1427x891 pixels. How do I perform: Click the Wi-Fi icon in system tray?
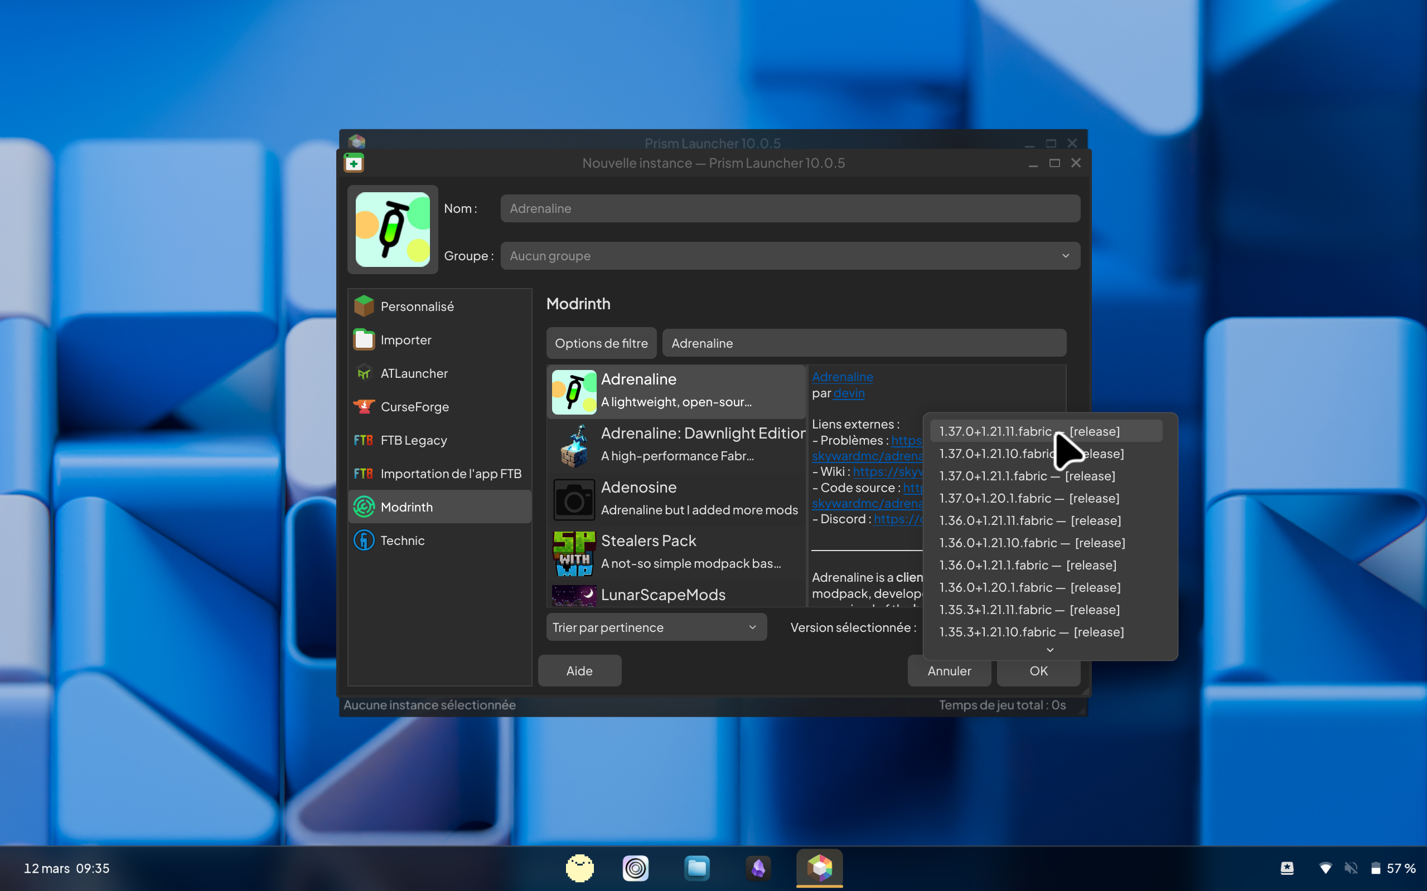pos(1325,868)
